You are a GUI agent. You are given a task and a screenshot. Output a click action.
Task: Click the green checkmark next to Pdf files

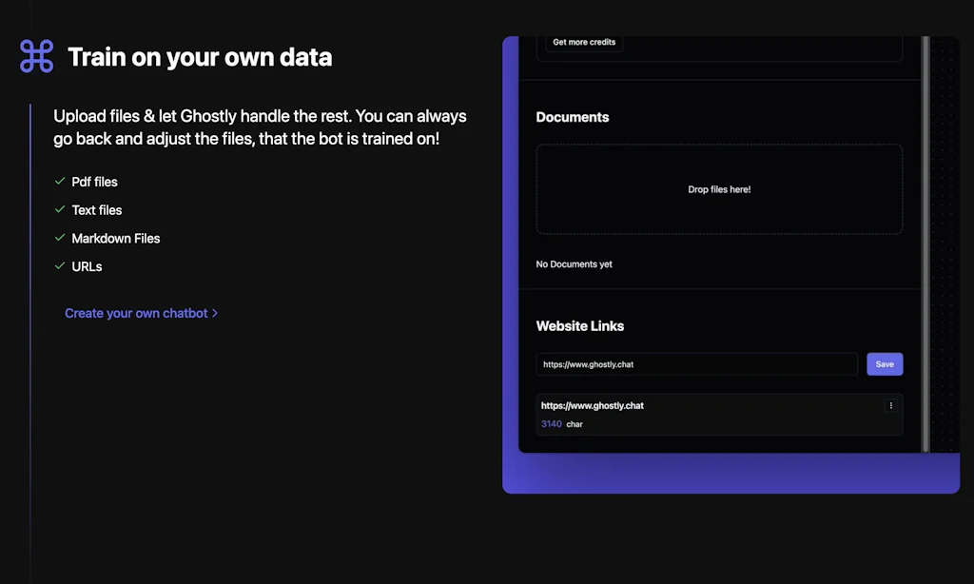(x=60, y=182)
